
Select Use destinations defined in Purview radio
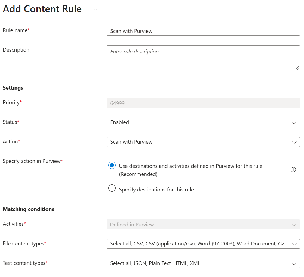tap(112, 165)
